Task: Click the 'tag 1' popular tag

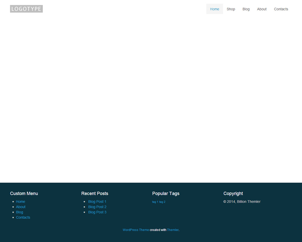Action: (x=155, y=202)
